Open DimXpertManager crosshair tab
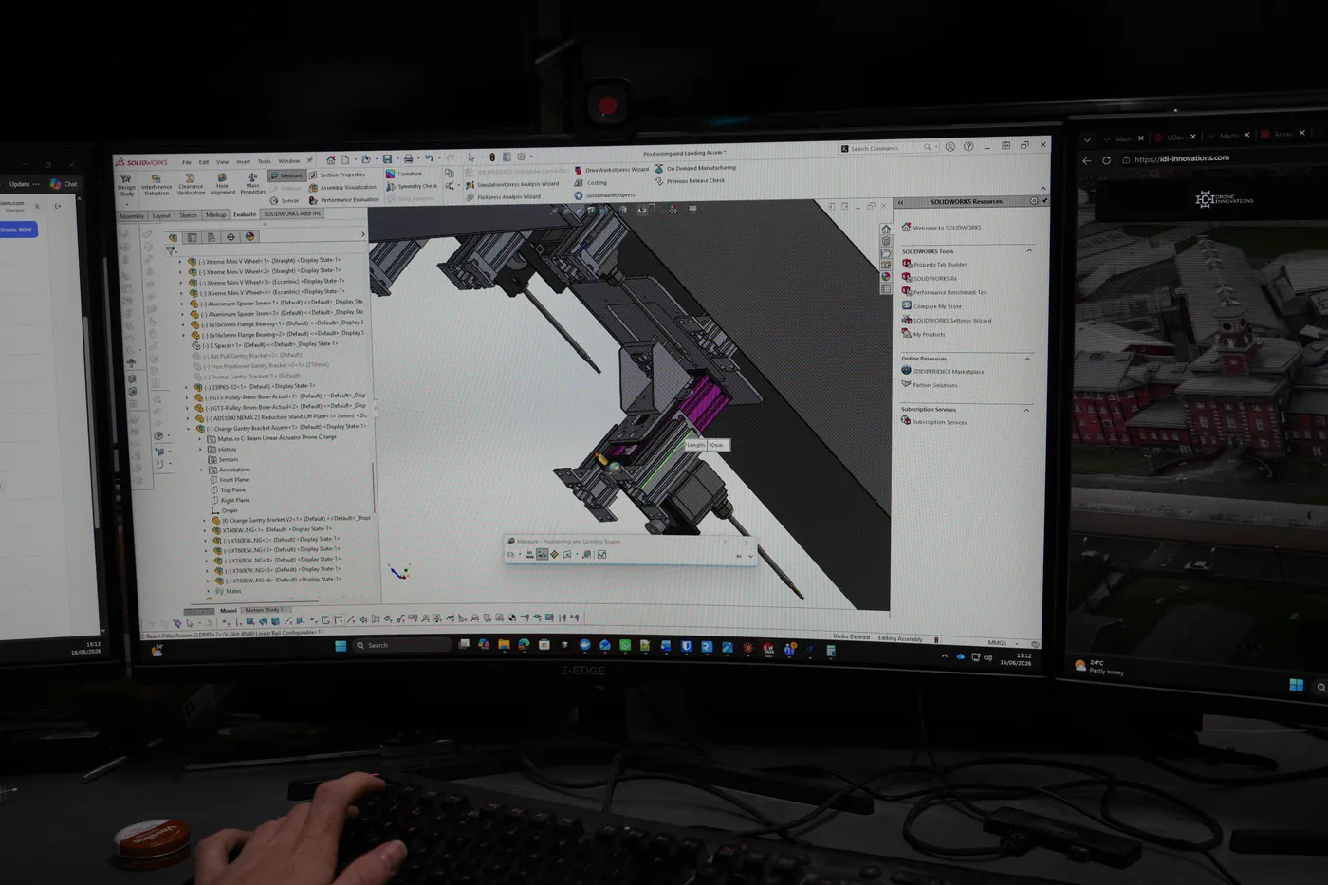Screen dimensions: 1328x885 pyautogui.click(x=231, y=237)
